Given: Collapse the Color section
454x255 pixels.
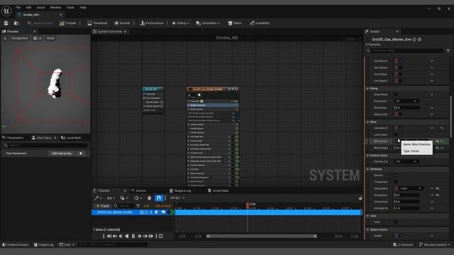Looking at the screenshot, I should coord(367,216).
